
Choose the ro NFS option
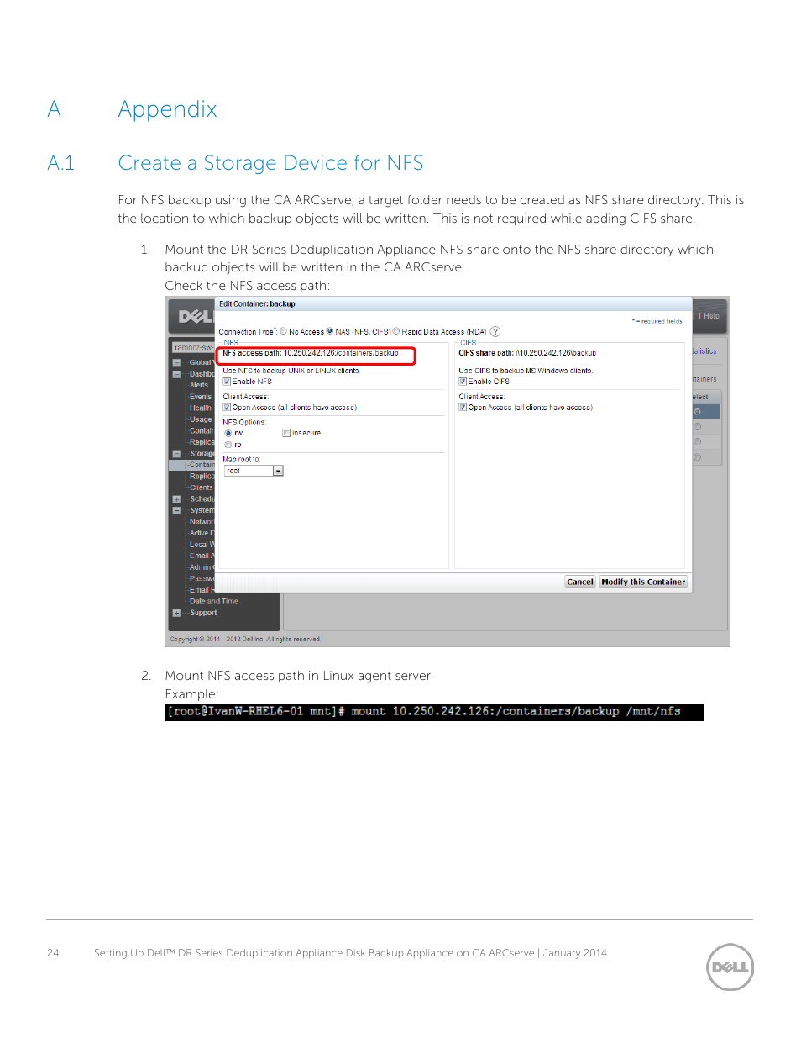pyautogui.click(x=228, y=445)
